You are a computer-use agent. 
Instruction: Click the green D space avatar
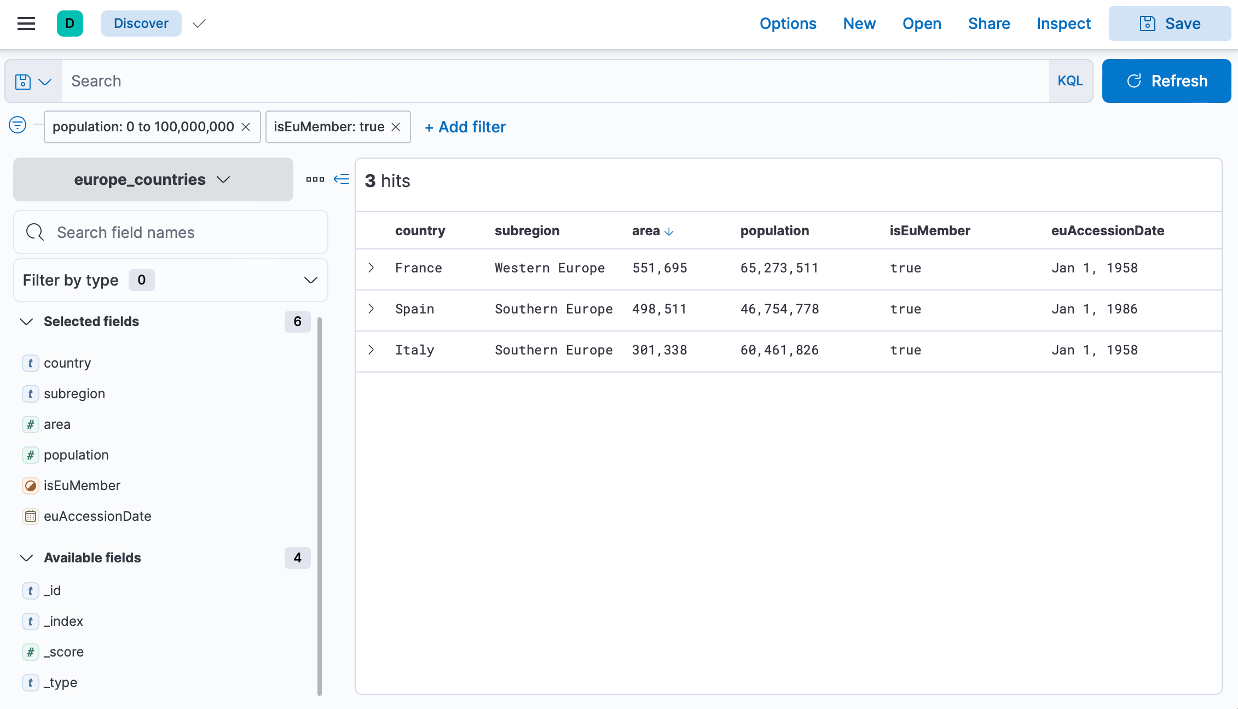[x=70, y=24]
